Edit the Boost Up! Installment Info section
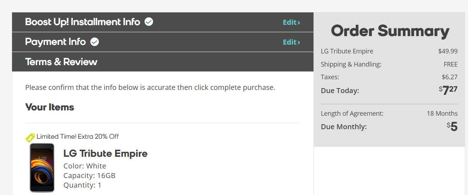This screenshot has width=468, height=195. 291,22
